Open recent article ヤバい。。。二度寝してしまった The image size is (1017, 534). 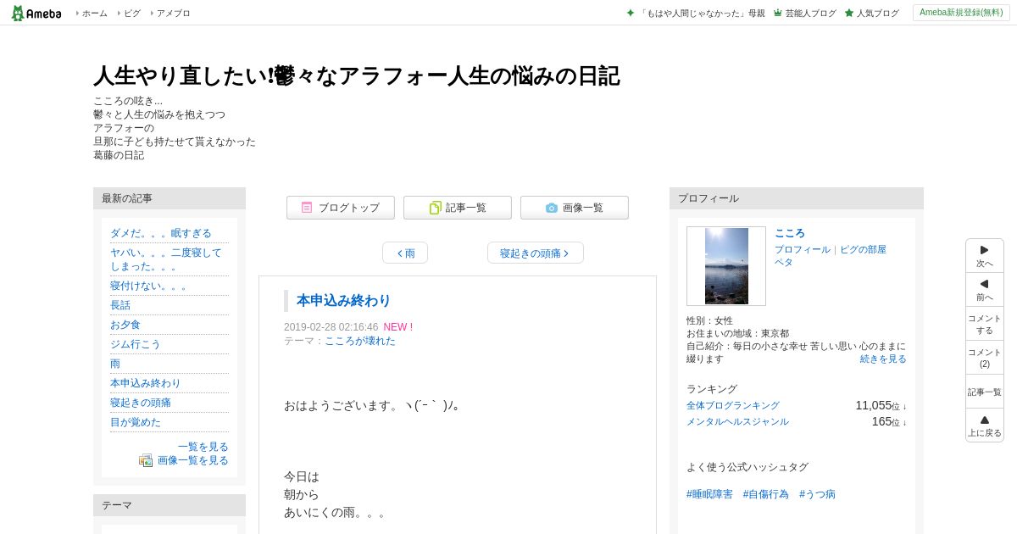point(166,259)
